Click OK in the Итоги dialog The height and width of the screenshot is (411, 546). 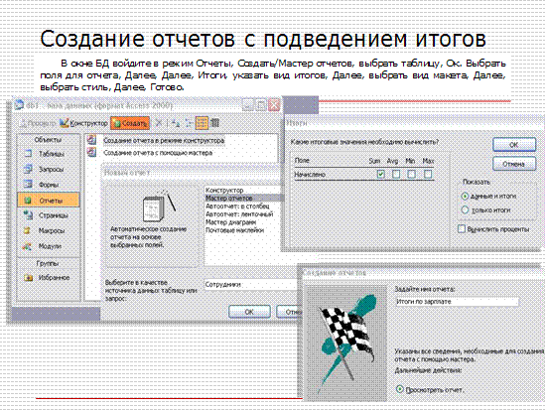tap(514, 144)
